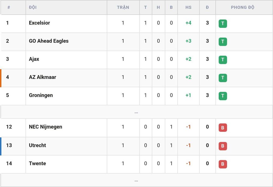273x187 pixels.
Task: Click the TRẬN column header
Action: pyautogui.click(x=123, y=7)
